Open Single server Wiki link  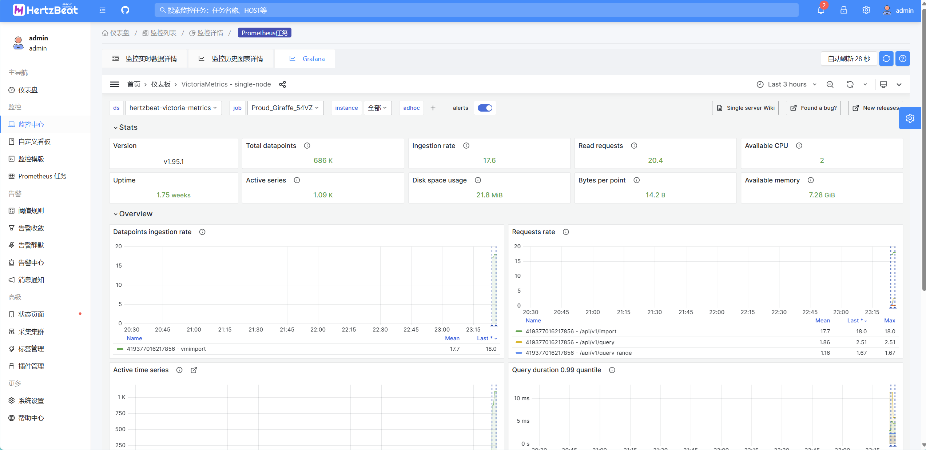click(745, 108)
